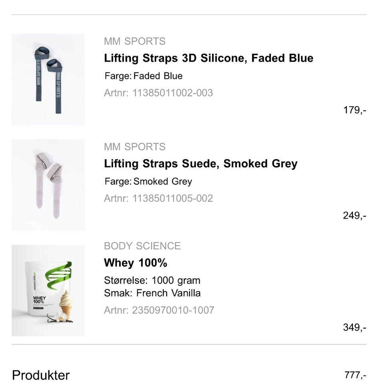Screen dimensions: 384x382
Task: Click the Farge: Faded Blue color text
Action: 144,76
